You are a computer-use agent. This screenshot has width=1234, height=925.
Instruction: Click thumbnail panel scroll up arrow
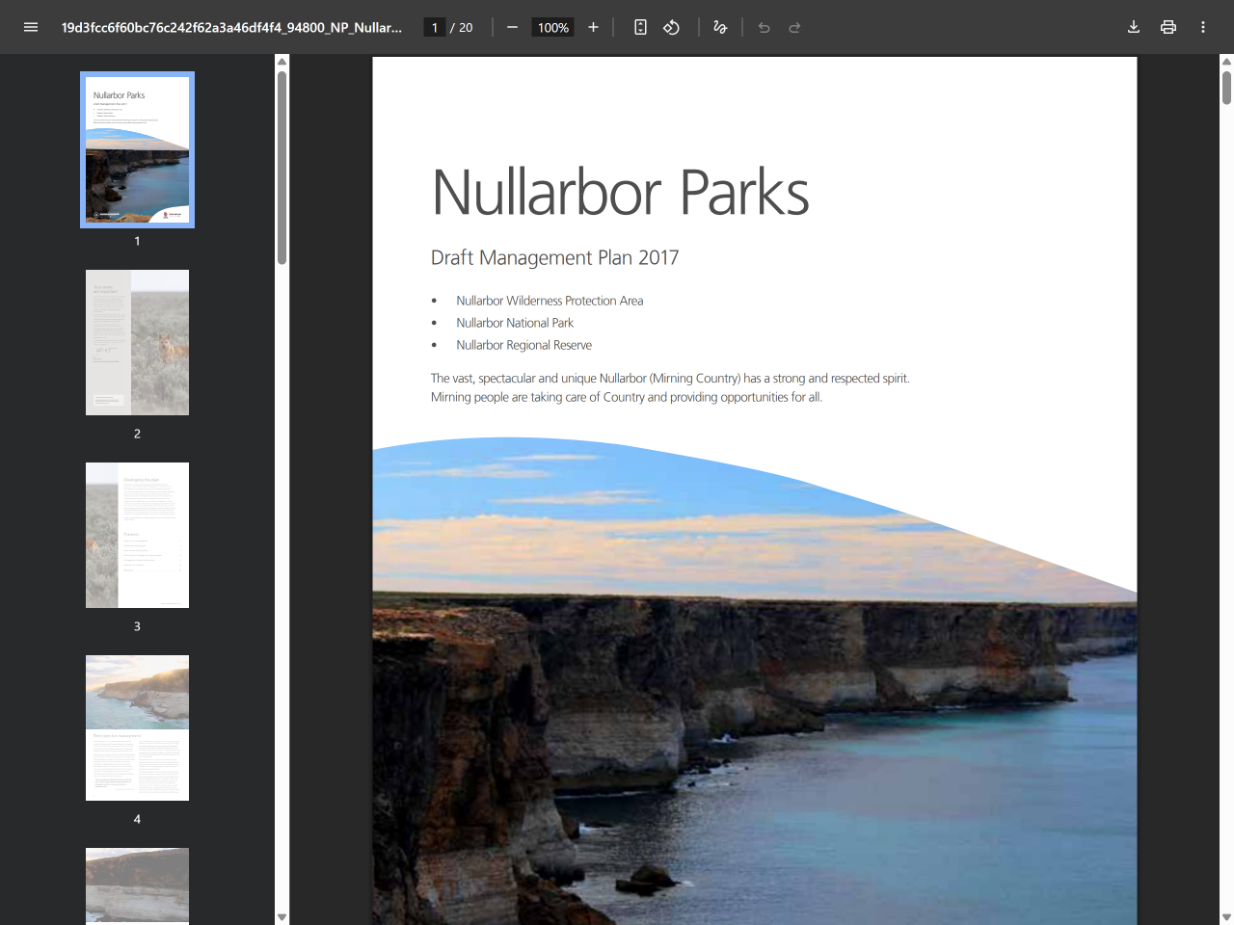pos(282,62)
